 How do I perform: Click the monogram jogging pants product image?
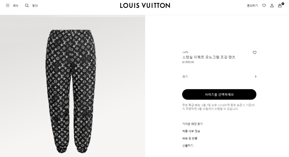[71, 91]
